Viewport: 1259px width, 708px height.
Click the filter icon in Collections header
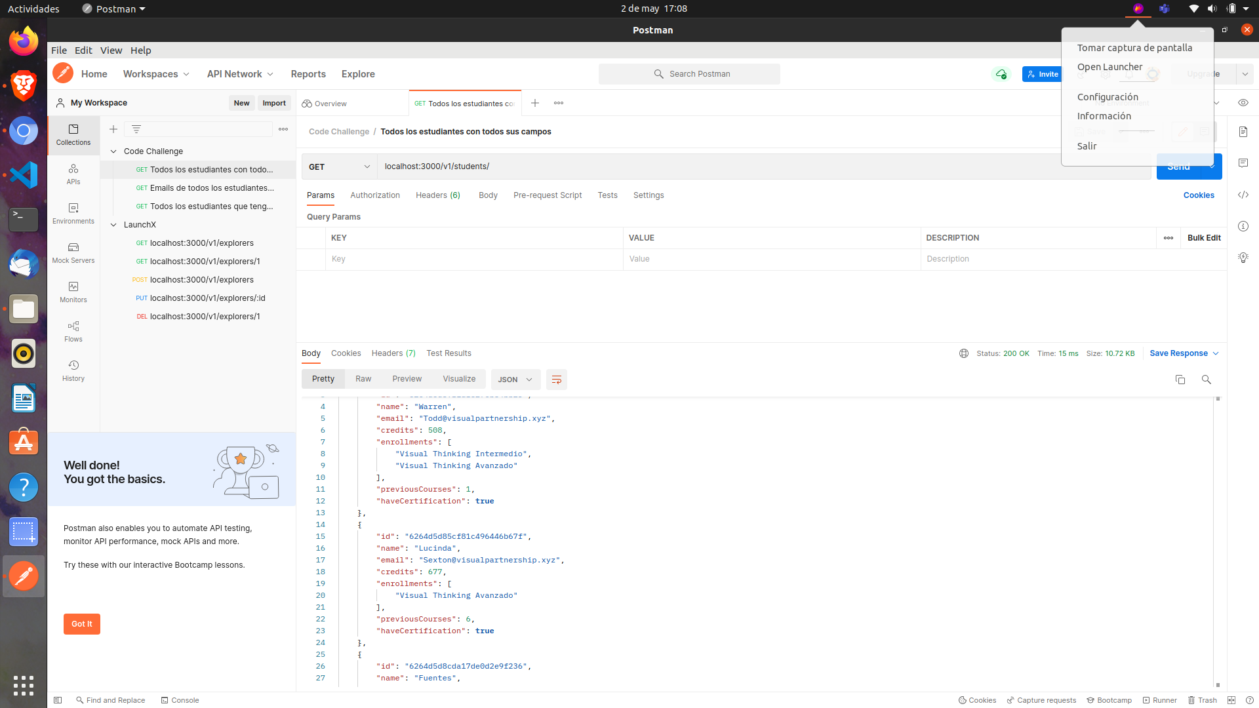click(x=136, y=128)
